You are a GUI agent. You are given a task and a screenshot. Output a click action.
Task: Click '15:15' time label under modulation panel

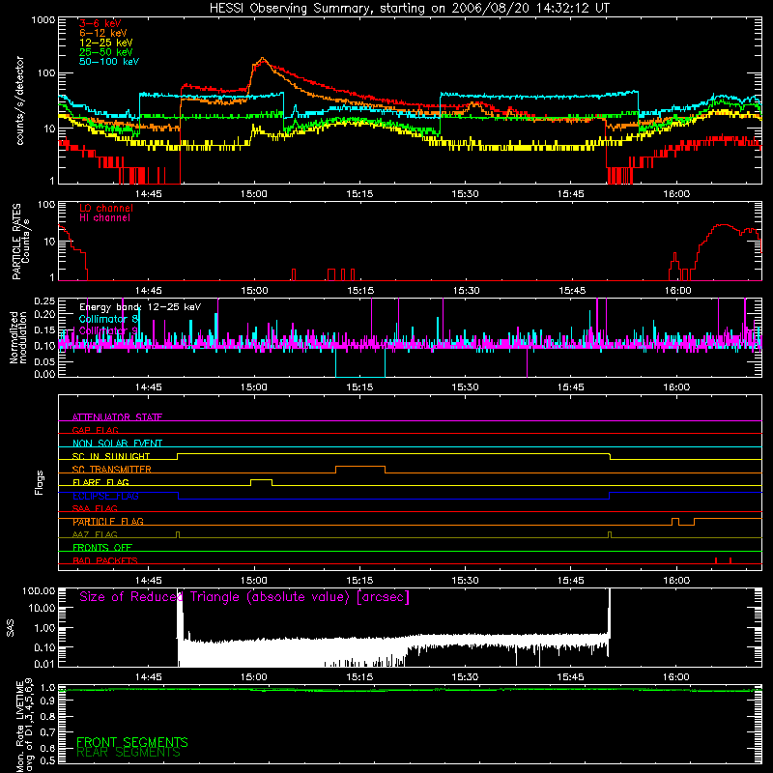(359, 387)
